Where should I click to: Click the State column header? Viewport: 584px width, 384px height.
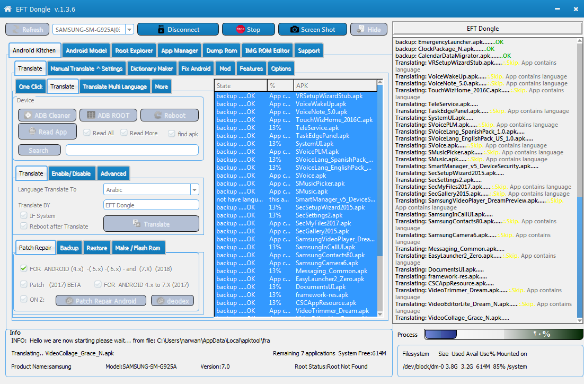click(241, 86)
